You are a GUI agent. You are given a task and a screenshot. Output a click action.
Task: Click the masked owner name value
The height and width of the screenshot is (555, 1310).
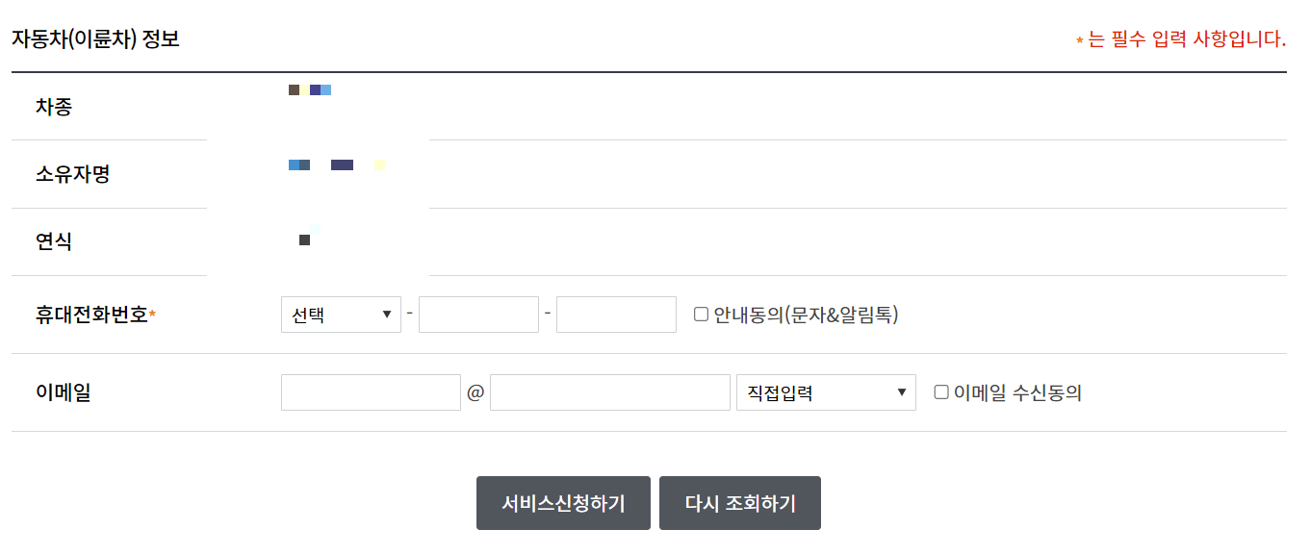tap(335, 164)
